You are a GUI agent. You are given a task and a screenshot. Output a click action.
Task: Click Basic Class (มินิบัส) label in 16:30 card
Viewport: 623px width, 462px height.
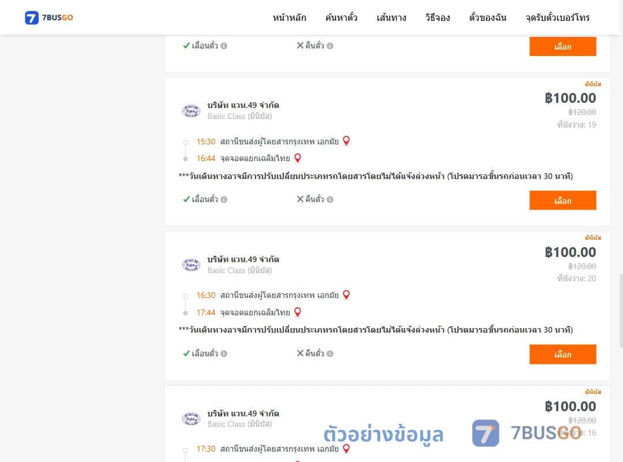tap(239, 270)
